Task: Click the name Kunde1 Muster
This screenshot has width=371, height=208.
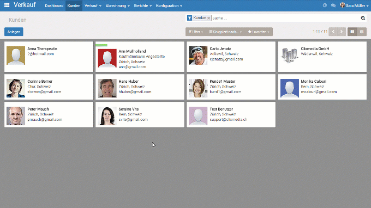Action: pyautogui.click(x=223, y=81)
